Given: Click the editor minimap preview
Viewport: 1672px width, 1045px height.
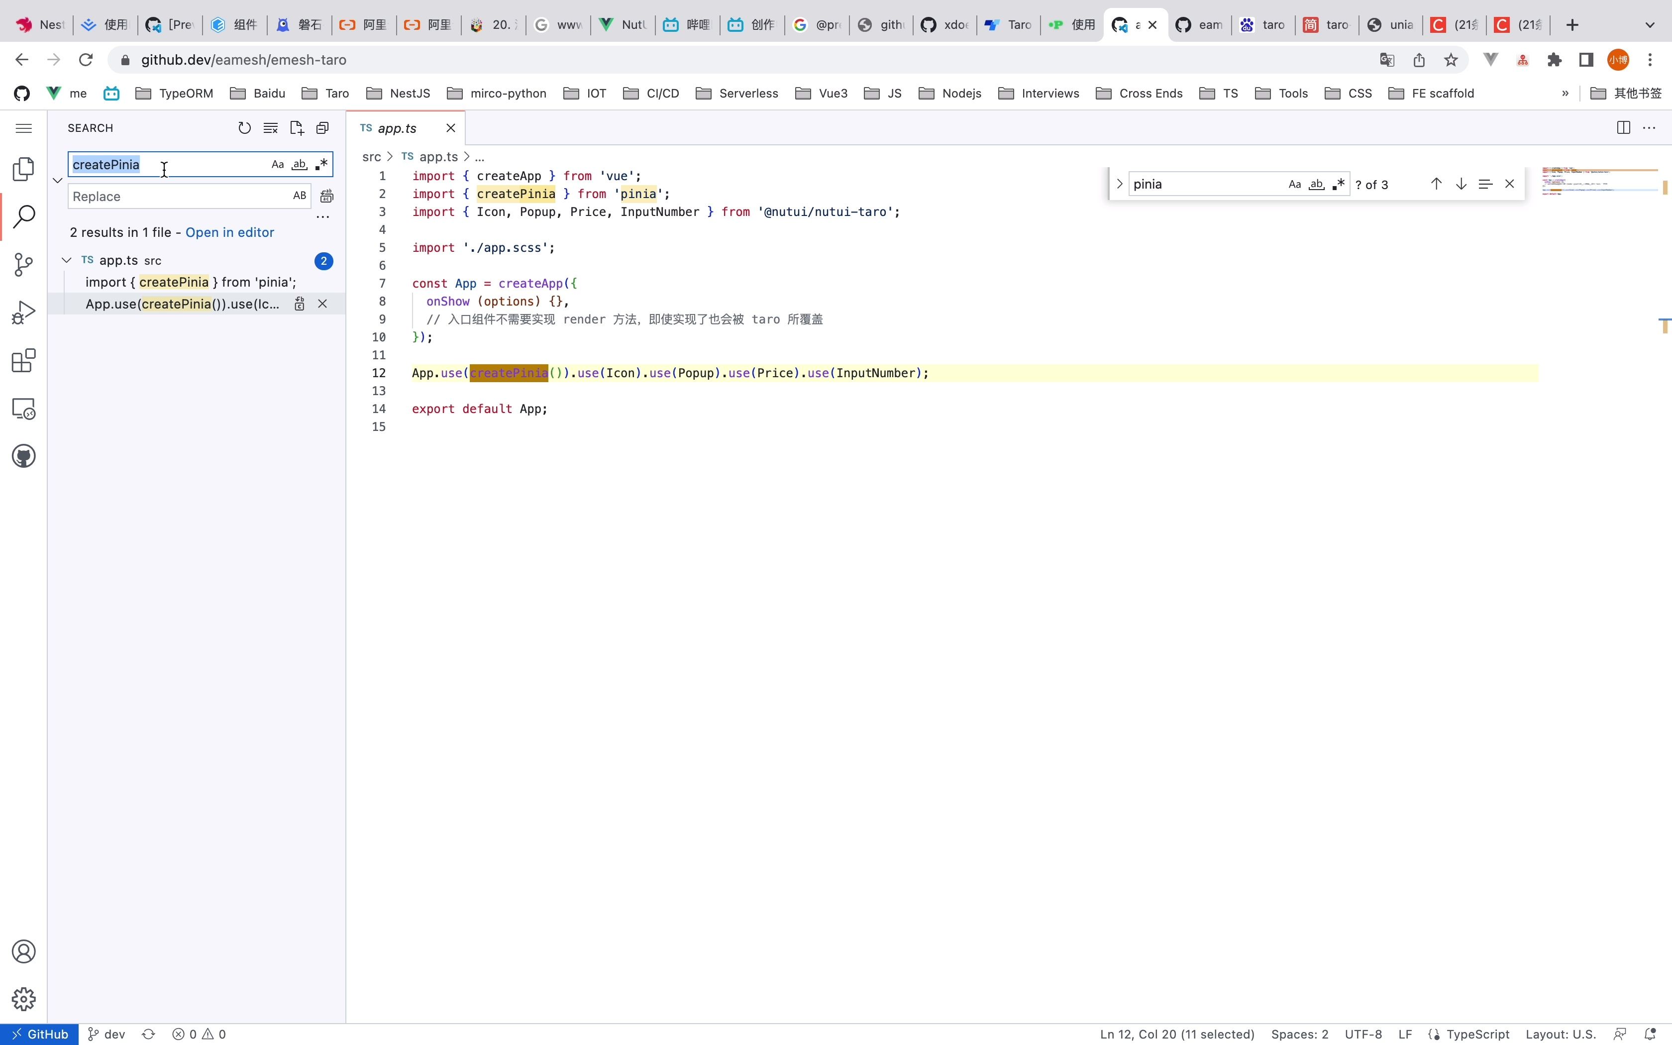Looking at the screenshot, I should point(1599,181).
